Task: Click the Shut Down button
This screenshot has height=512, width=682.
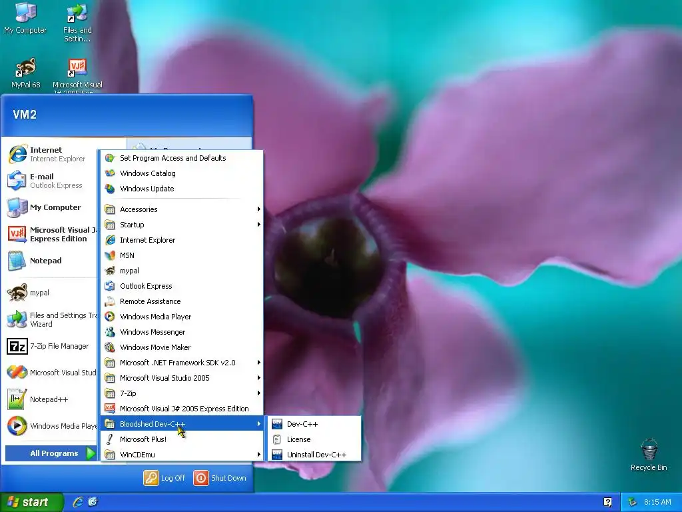Action: point(220,478)
